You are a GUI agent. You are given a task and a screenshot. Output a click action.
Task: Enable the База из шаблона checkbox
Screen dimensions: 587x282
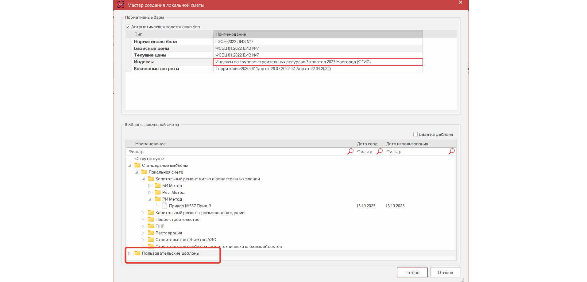415,134
